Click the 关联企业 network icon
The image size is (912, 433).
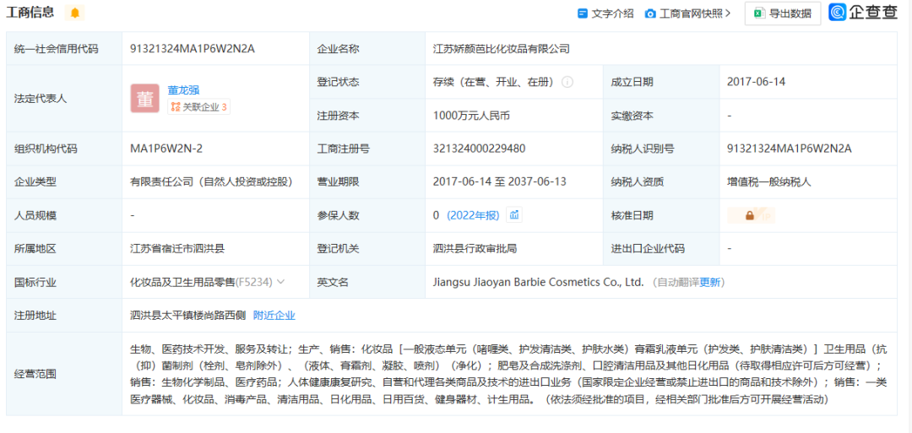click(176, 107)
